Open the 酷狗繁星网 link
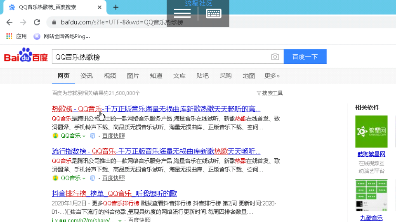 pos(371,154)
